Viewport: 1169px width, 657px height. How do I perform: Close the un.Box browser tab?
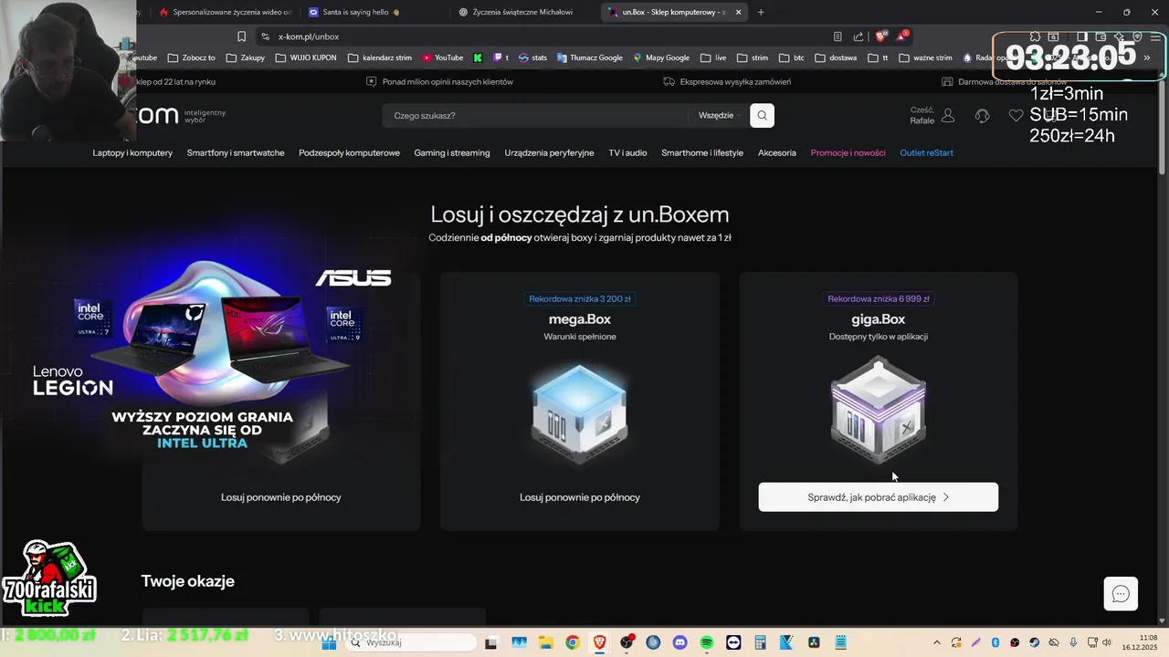click(739, 12)
